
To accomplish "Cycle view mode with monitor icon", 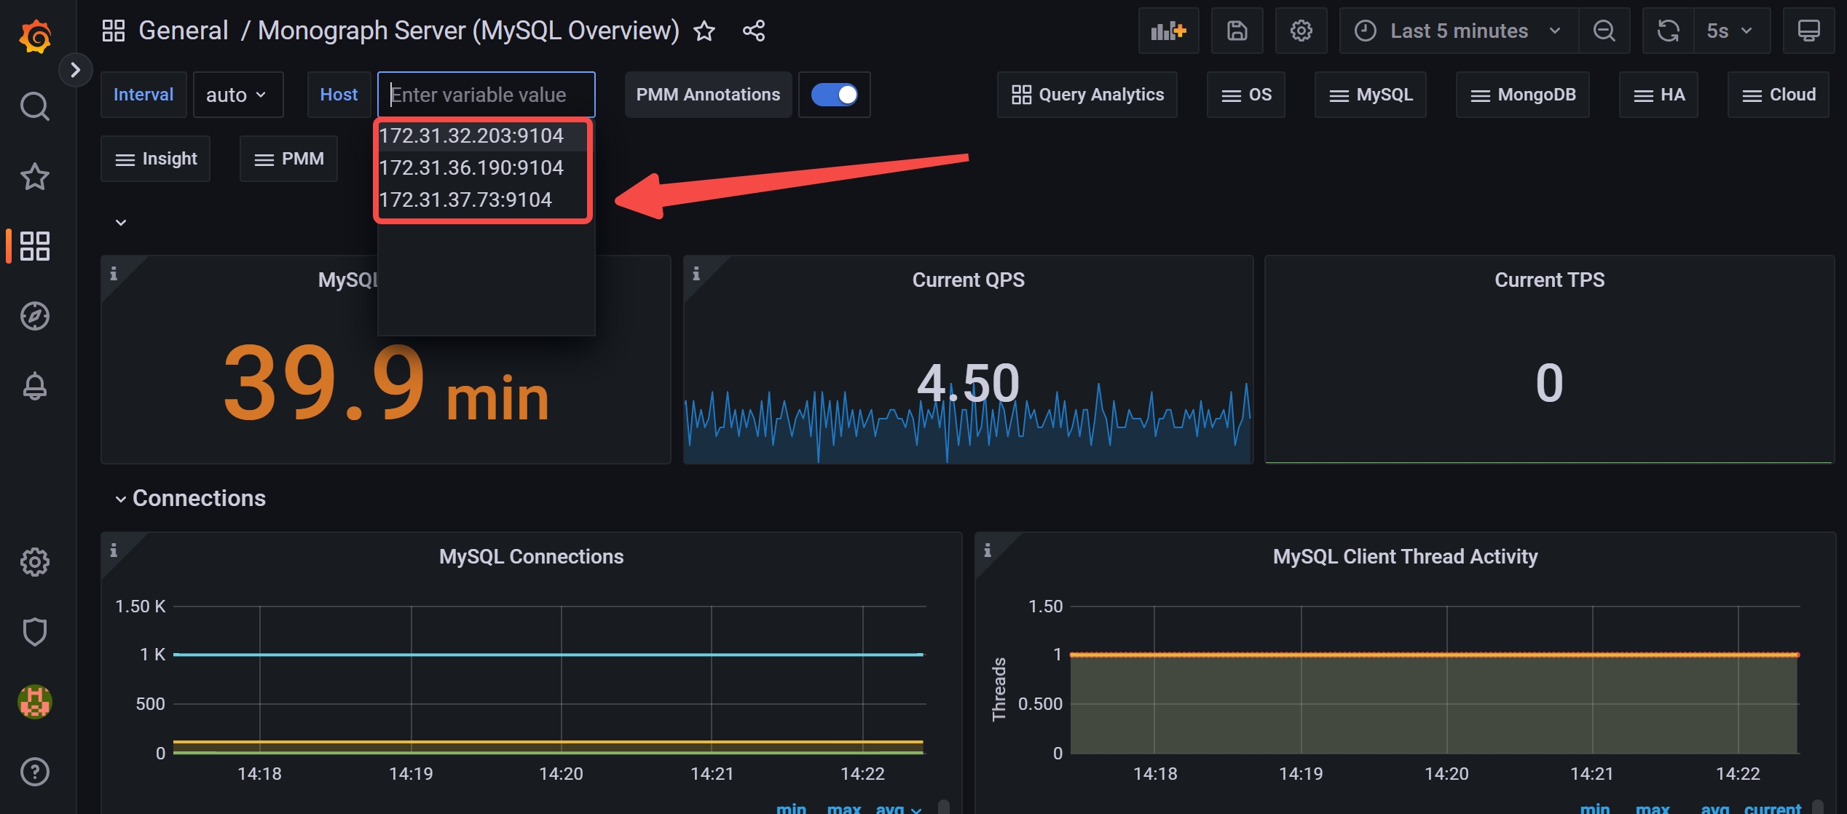I will (1808, 31).
